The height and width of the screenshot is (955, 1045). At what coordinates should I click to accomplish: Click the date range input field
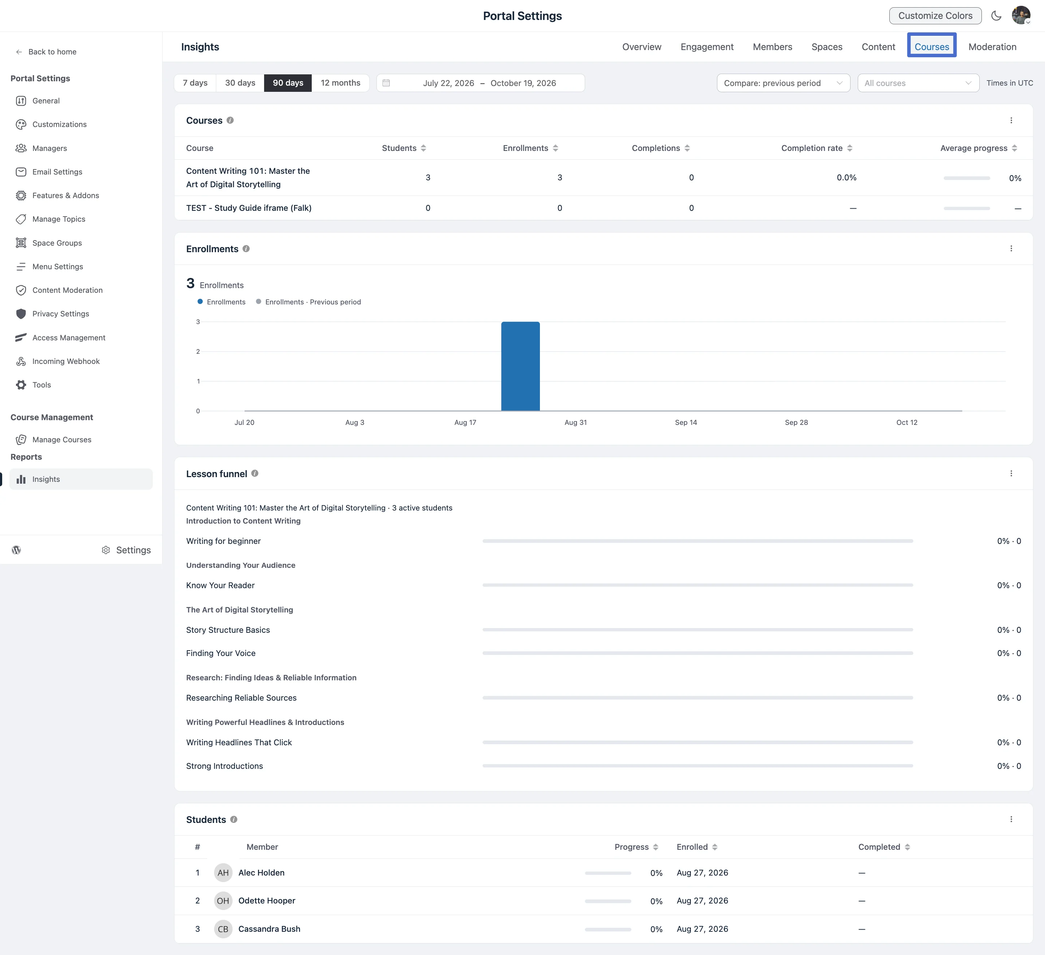[480, 83]
